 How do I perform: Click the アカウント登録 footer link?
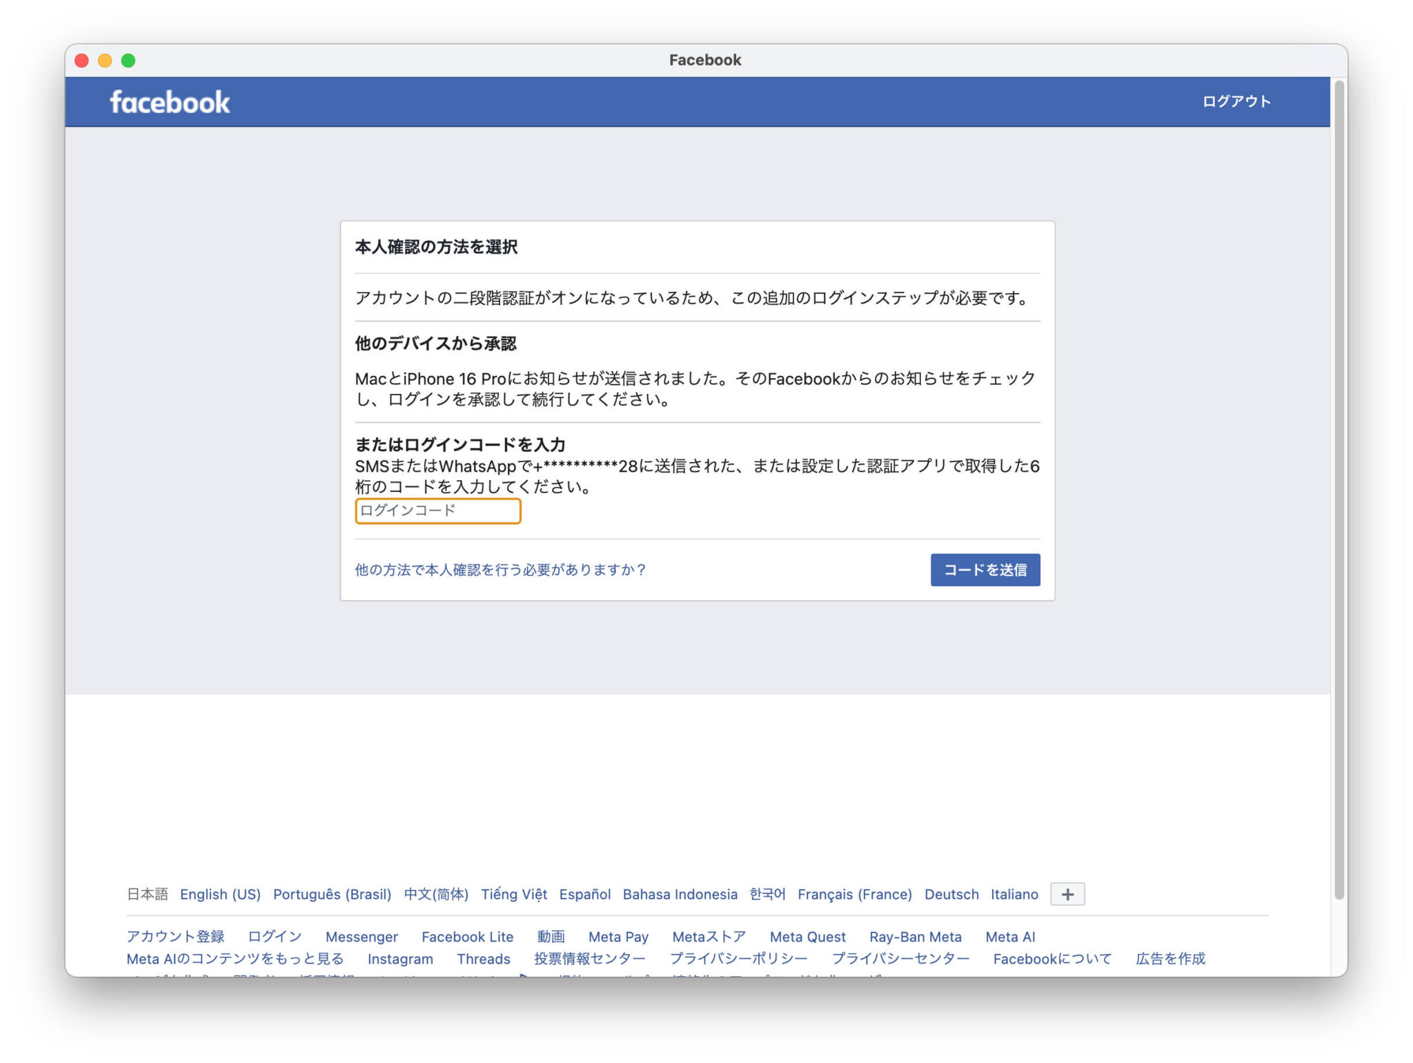pos(175,937)
